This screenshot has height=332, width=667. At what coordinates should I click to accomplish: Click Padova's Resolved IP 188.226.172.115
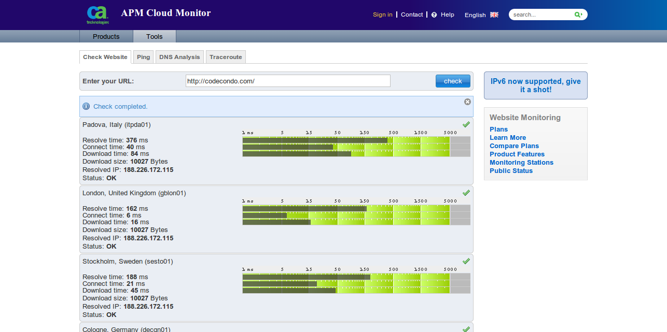coord(128,170)
